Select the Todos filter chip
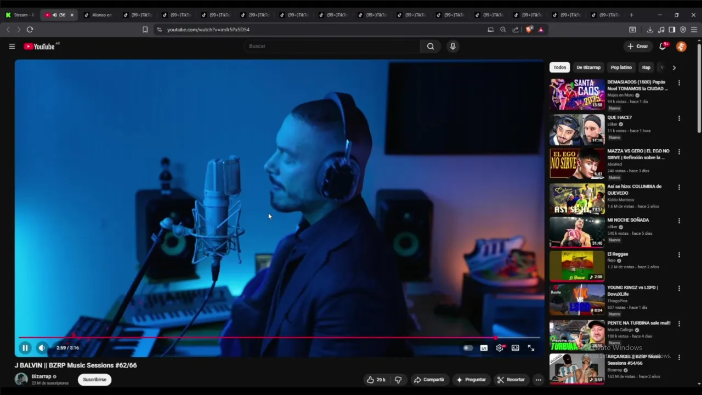 tap(559, 67)
